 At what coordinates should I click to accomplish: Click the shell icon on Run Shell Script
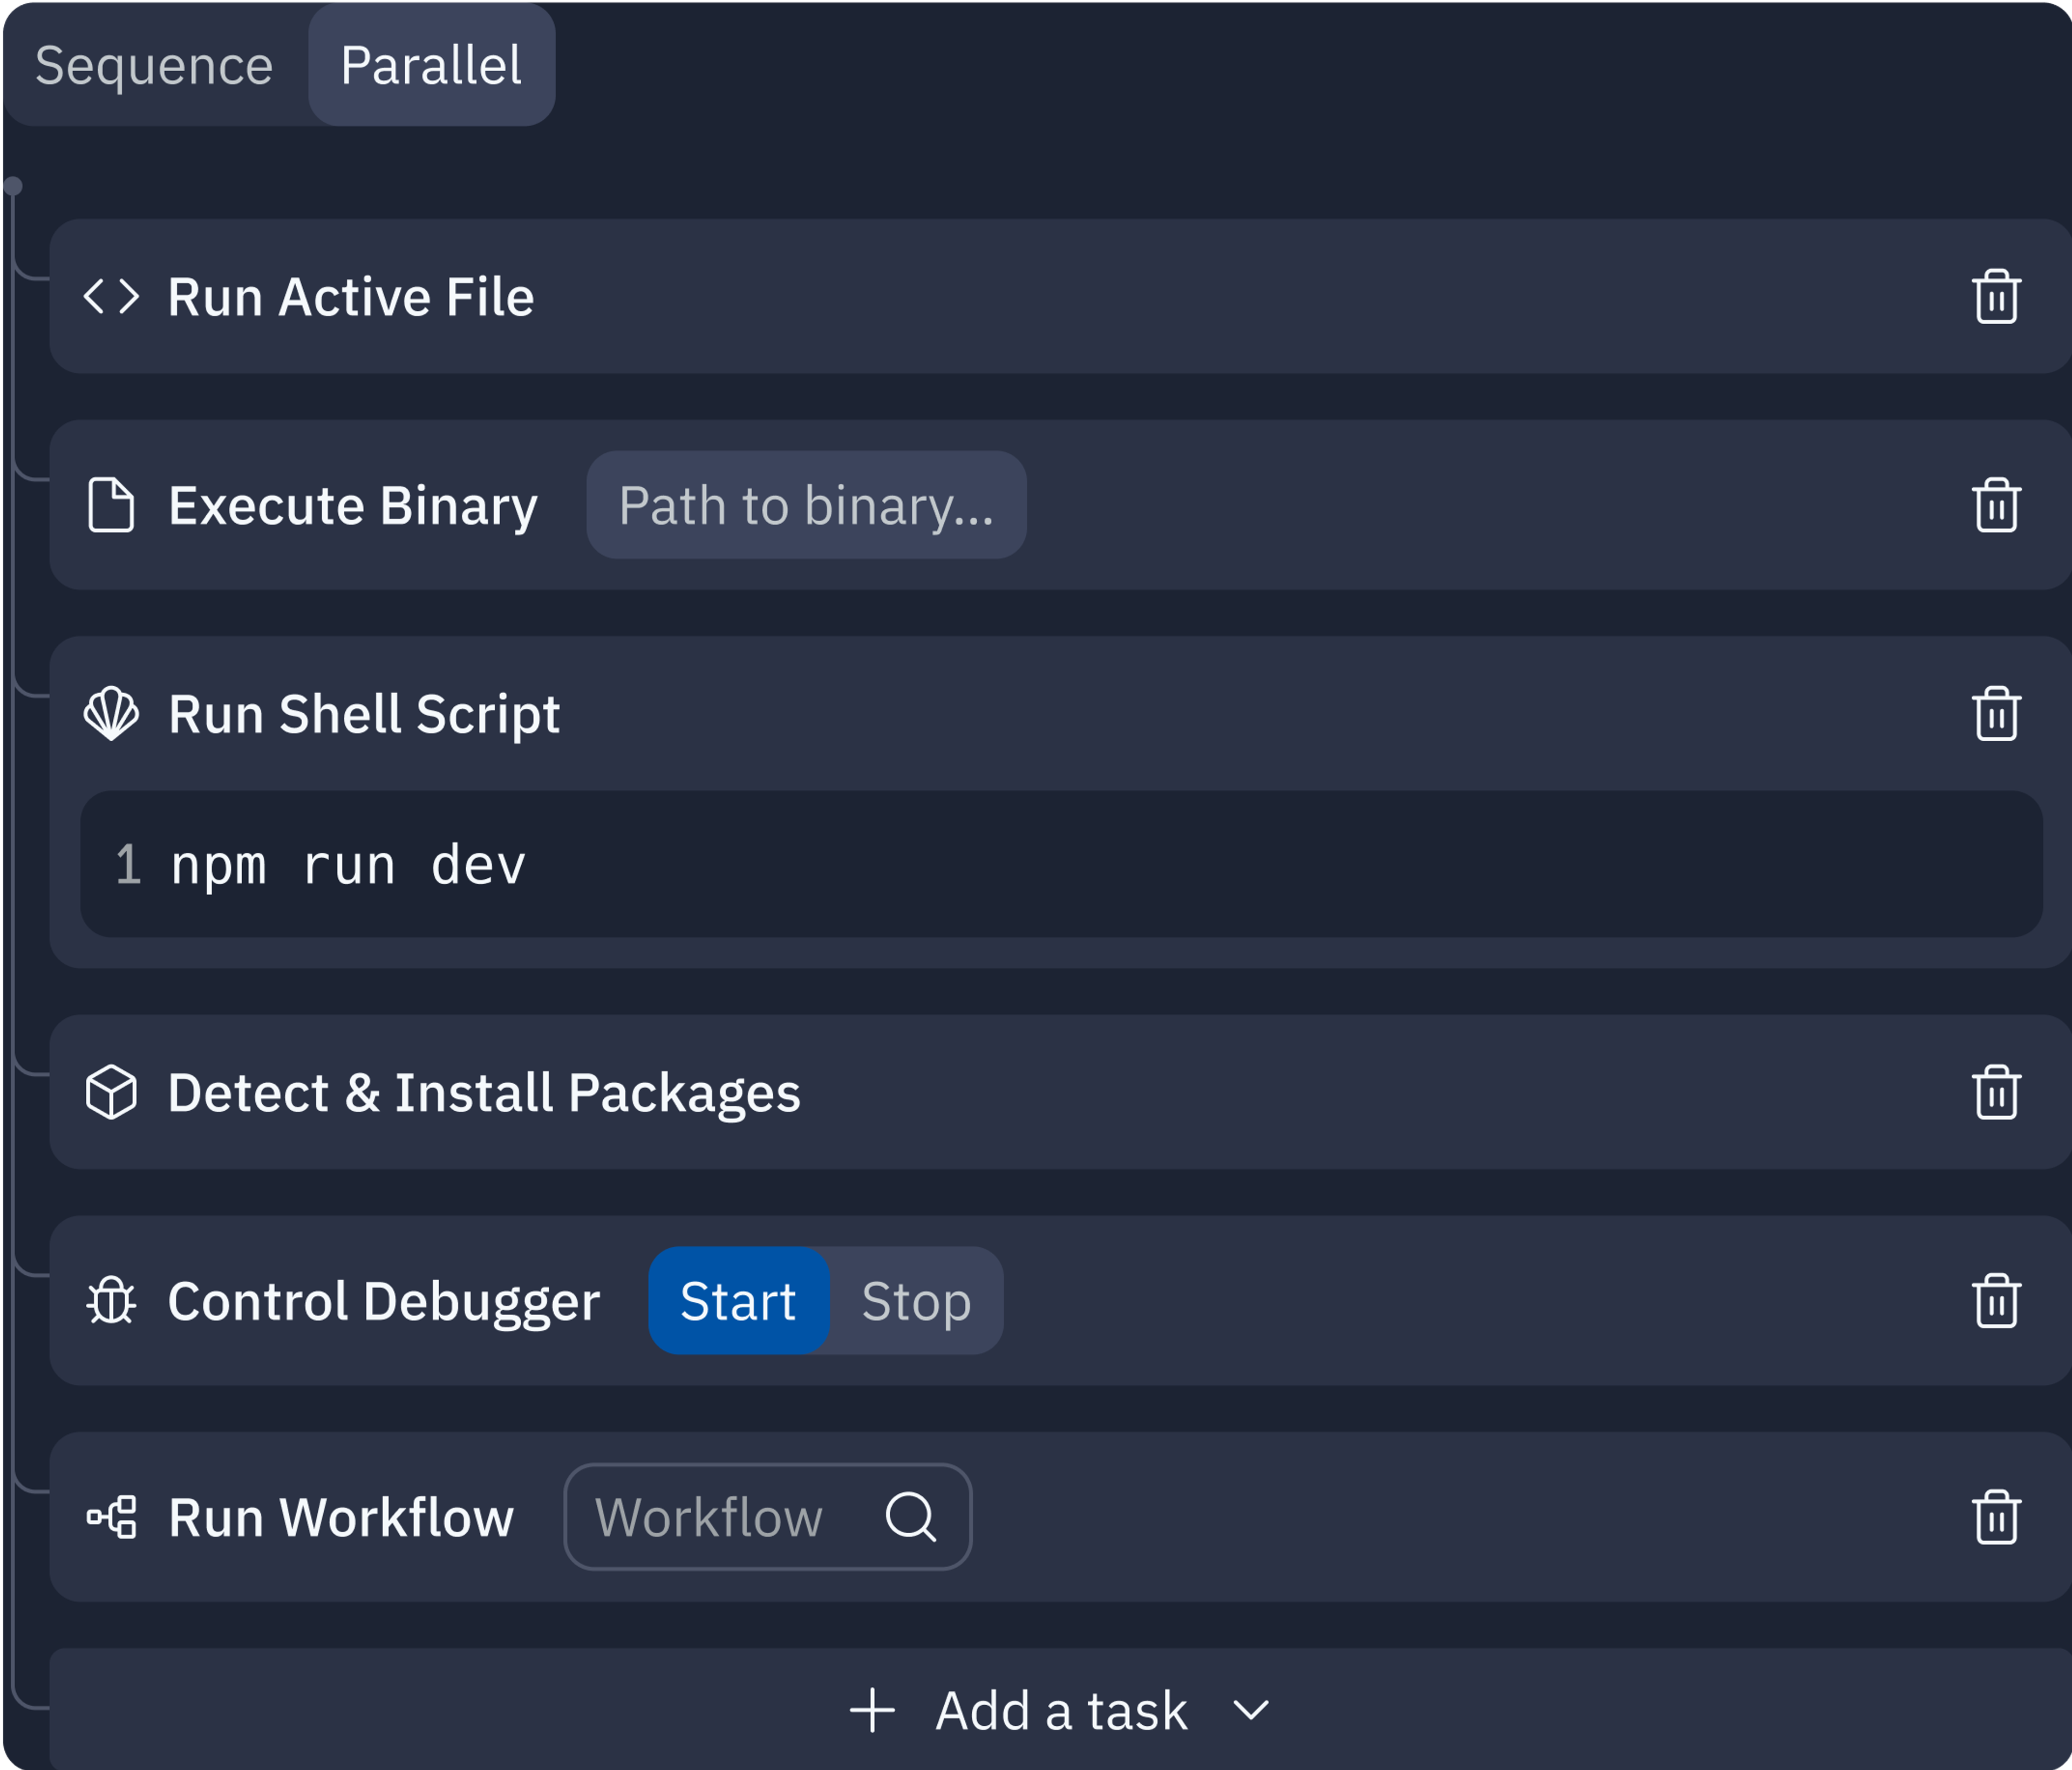click(x=111, y=714)
